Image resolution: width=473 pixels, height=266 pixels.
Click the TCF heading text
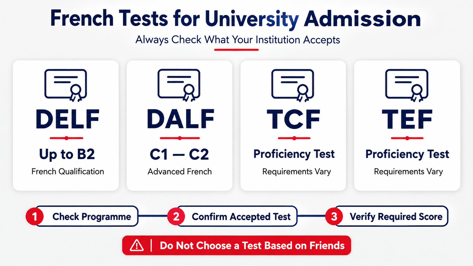pos(294,119)
